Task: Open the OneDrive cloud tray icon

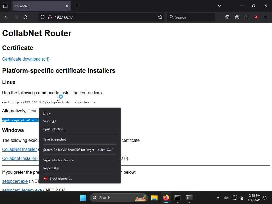Action: (x=226, y=198)
